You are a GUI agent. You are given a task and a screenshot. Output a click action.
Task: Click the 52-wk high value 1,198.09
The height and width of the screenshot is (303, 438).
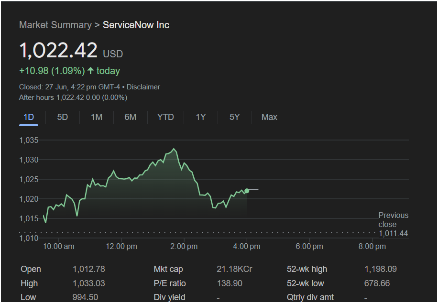pos(381,269)
